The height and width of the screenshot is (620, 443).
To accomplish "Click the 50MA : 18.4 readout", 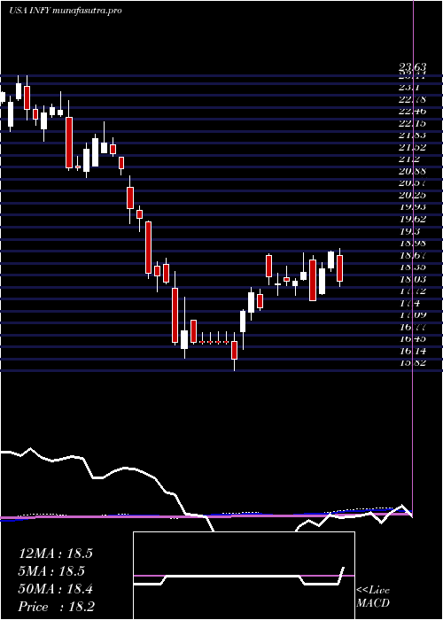I will pyautogui.click(x=55, y=589).
